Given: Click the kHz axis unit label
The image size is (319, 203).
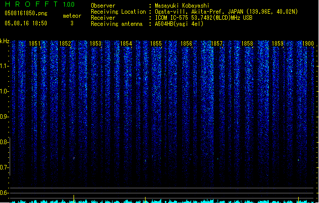Looking at the screenshot, I should click(5, 41).
